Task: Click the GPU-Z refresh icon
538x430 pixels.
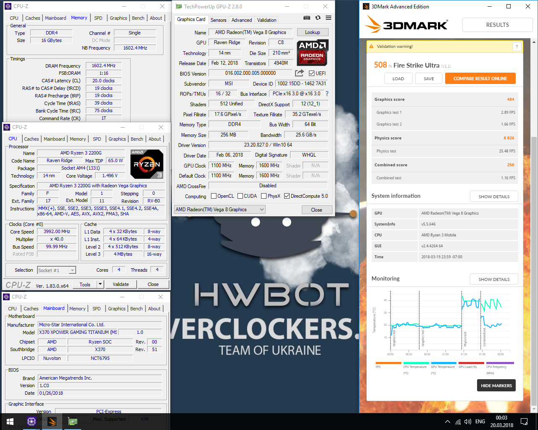Action: click(318, 18)
